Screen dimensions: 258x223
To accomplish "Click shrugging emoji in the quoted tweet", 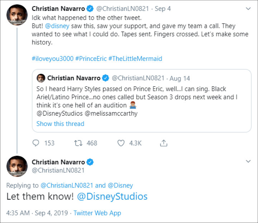I will [x=133, y=105].
